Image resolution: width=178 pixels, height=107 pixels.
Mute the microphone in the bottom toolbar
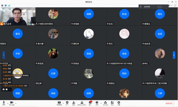click(x=4, y=102)
